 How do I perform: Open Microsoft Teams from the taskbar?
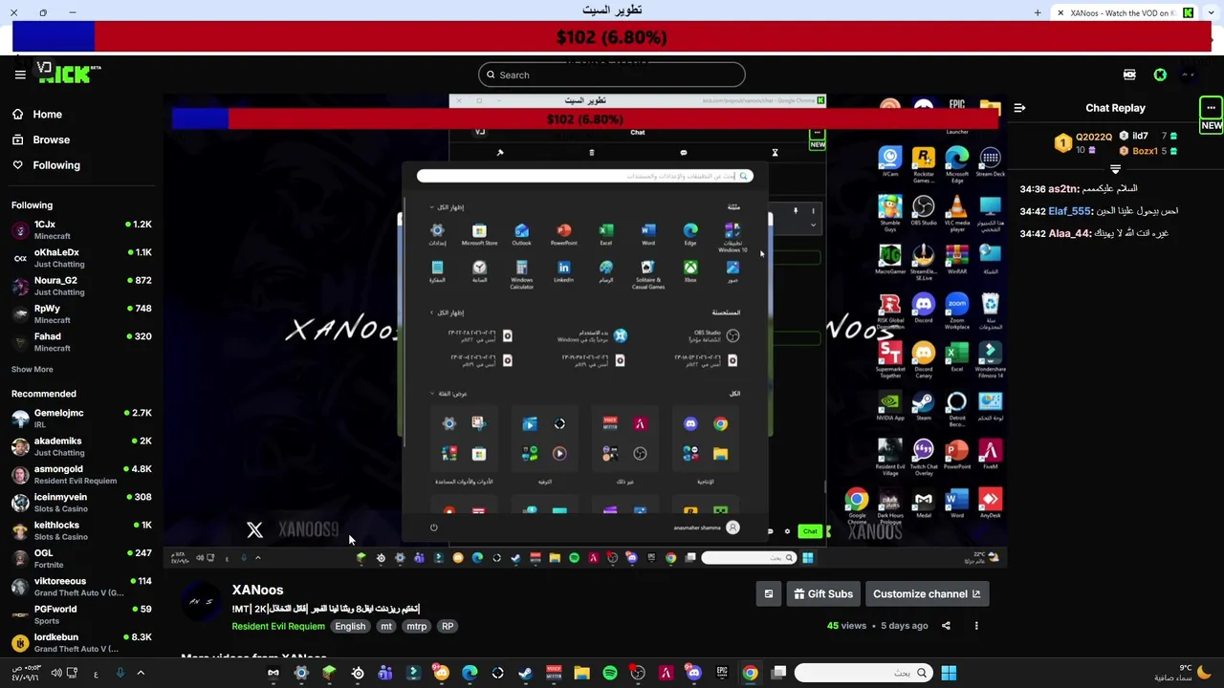point(385,673)
